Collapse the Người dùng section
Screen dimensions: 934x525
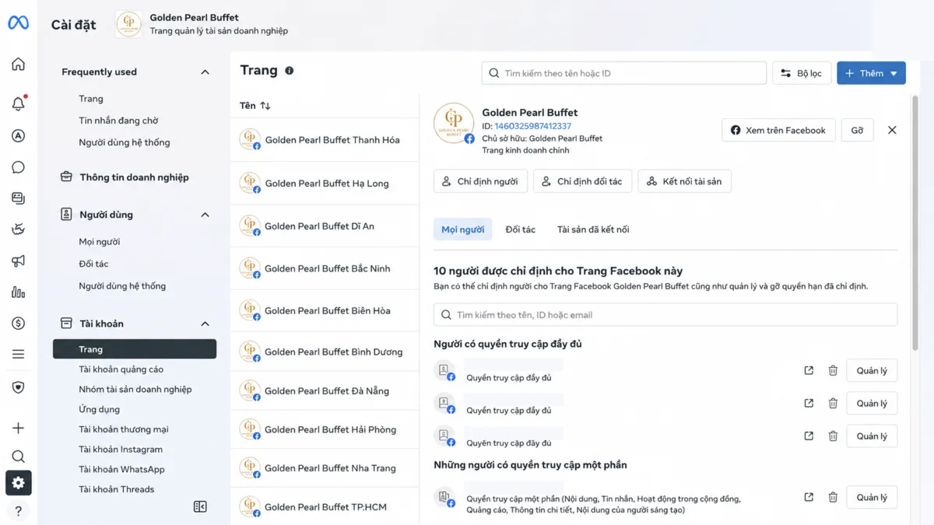point(205,215)
